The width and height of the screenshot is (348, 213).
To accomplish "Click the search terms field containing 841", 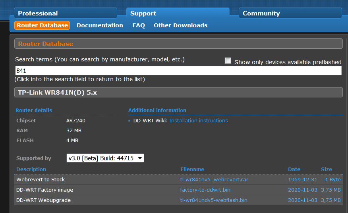I will point(178,71).
